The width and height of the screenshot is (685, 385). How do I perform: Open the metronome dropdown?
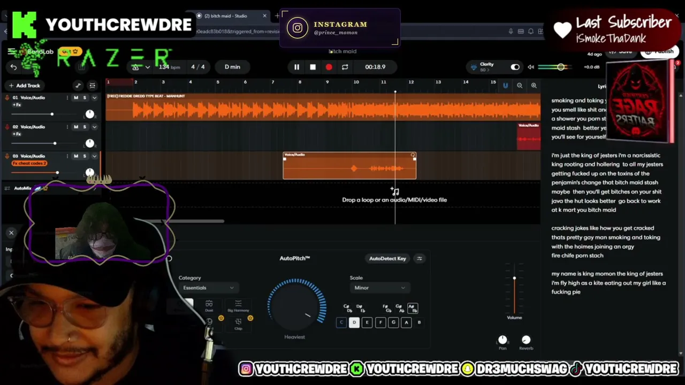tap(148, 67)
